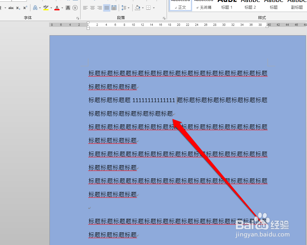Select the 正文 style
The image size is (307, 245).
tap(180, 5)
